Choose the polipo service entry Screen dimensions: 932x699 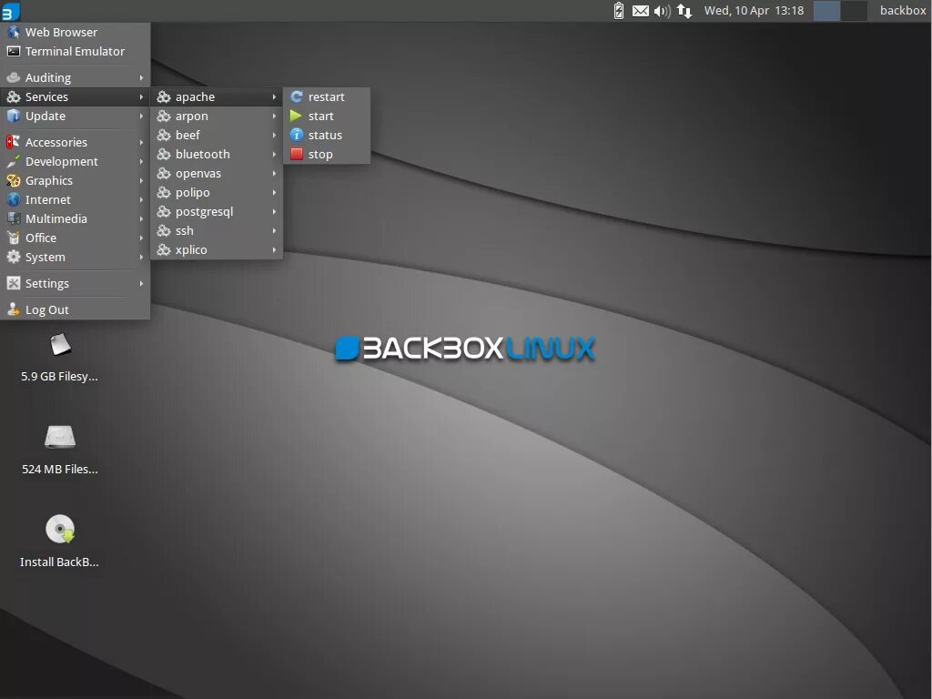(x=217, y=193)
